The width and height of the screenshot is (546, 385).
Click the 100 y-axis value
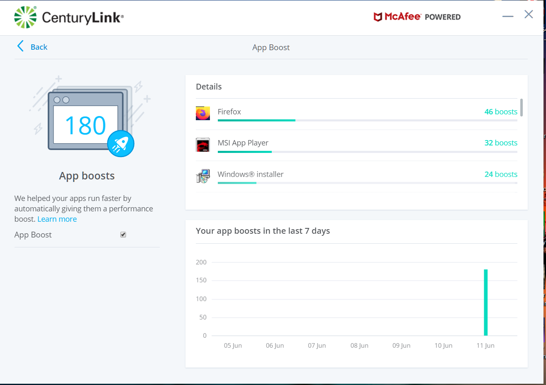(x=201, y=299)
